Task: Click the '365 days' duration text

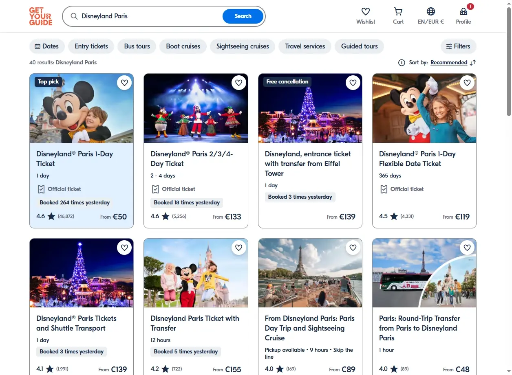Action: 390,176
